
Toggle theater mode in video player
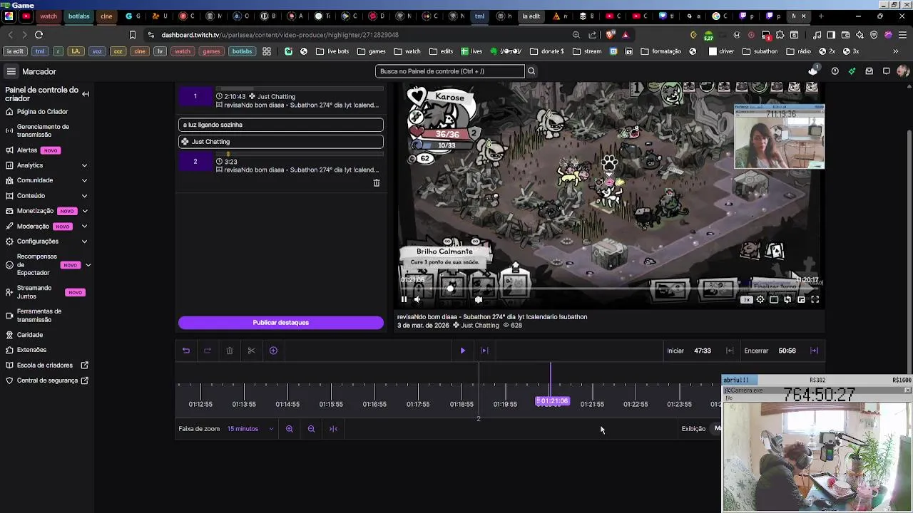774,300
